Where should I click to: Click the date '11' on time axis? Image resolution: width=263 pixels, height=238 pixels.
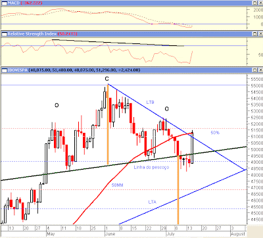[x=64, y=228]
